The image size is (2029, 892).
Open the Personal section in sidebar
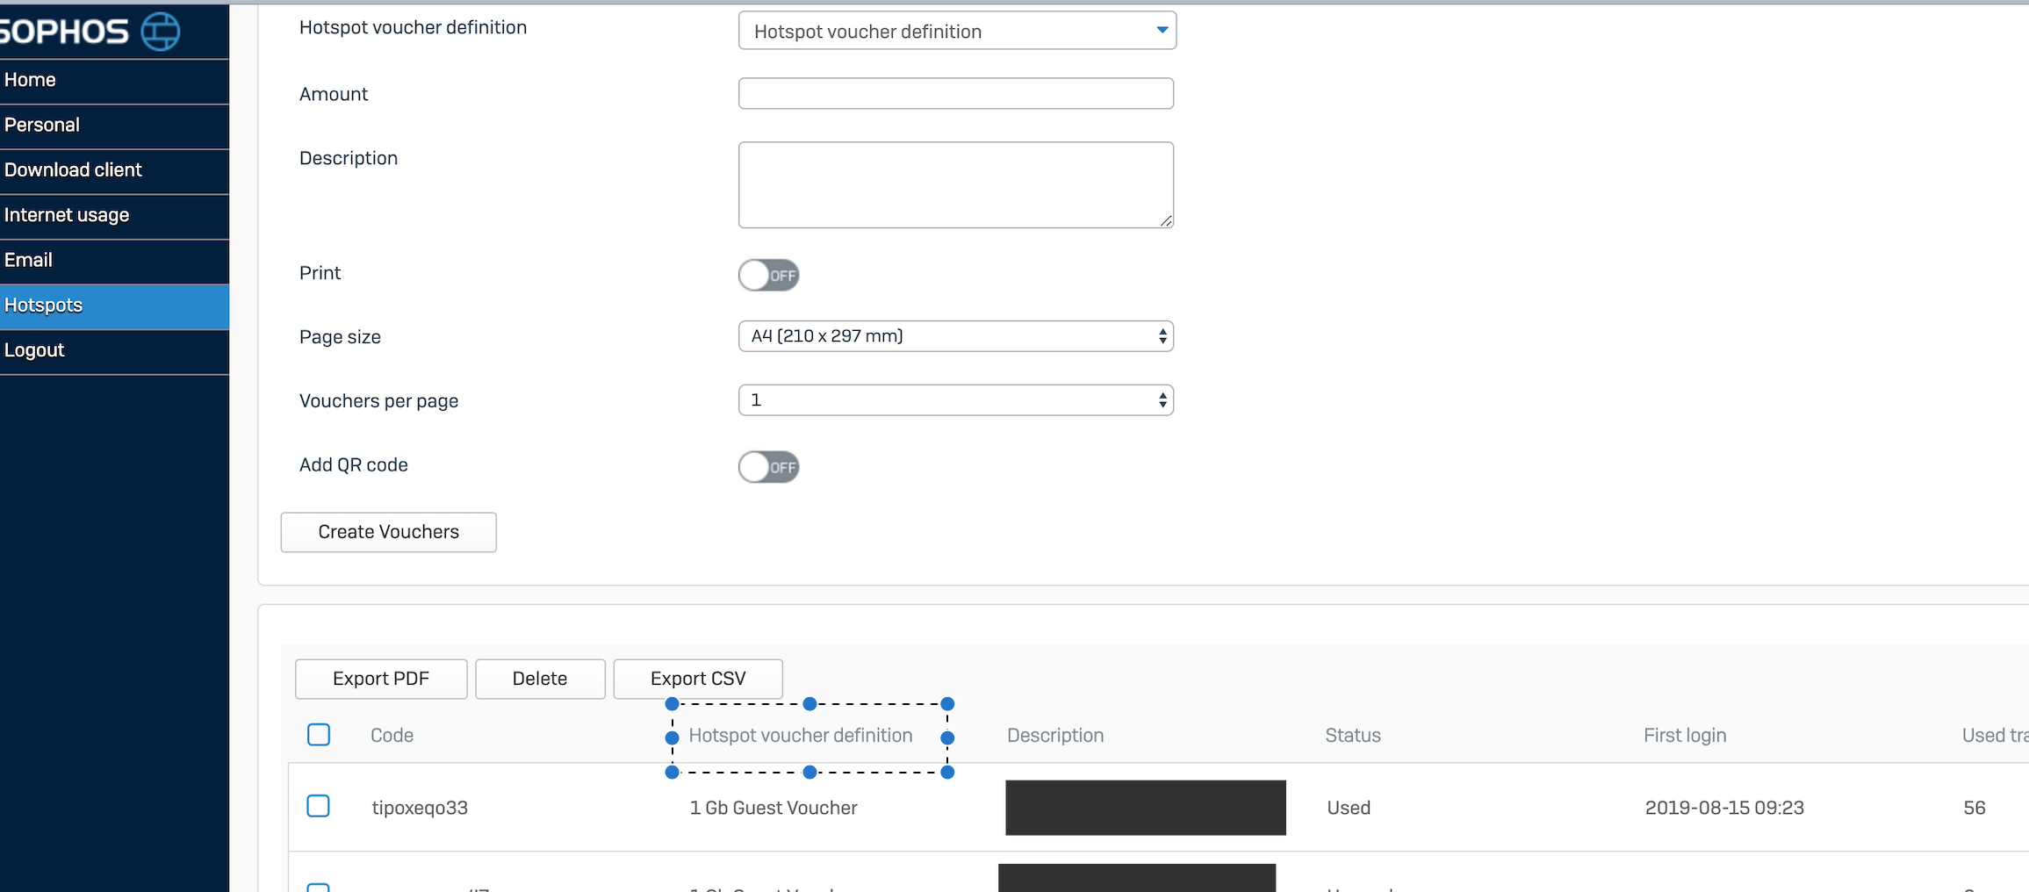[x=42, y=125]
